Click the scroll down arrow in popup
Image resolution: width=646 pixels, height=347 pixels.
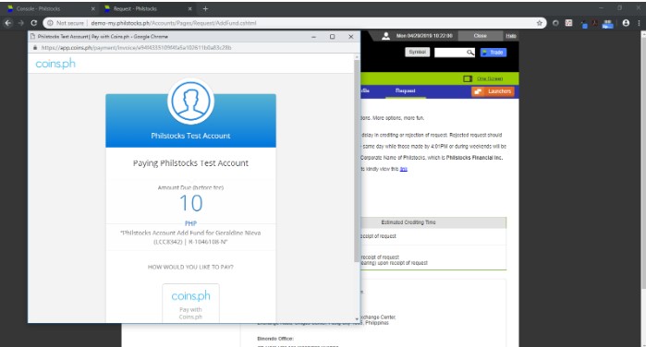(x=357, y=319)
